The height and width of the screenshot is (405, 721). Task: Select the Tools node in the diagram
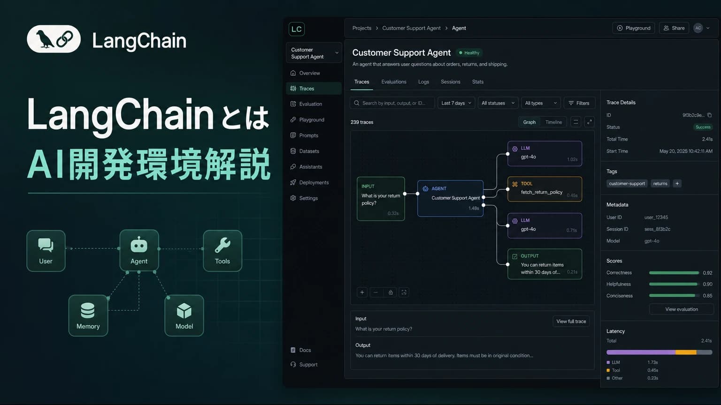tap(222, 251)
